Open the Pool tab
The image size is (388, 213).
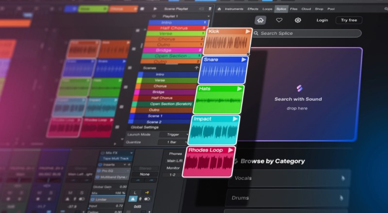(x=331, y=9)
